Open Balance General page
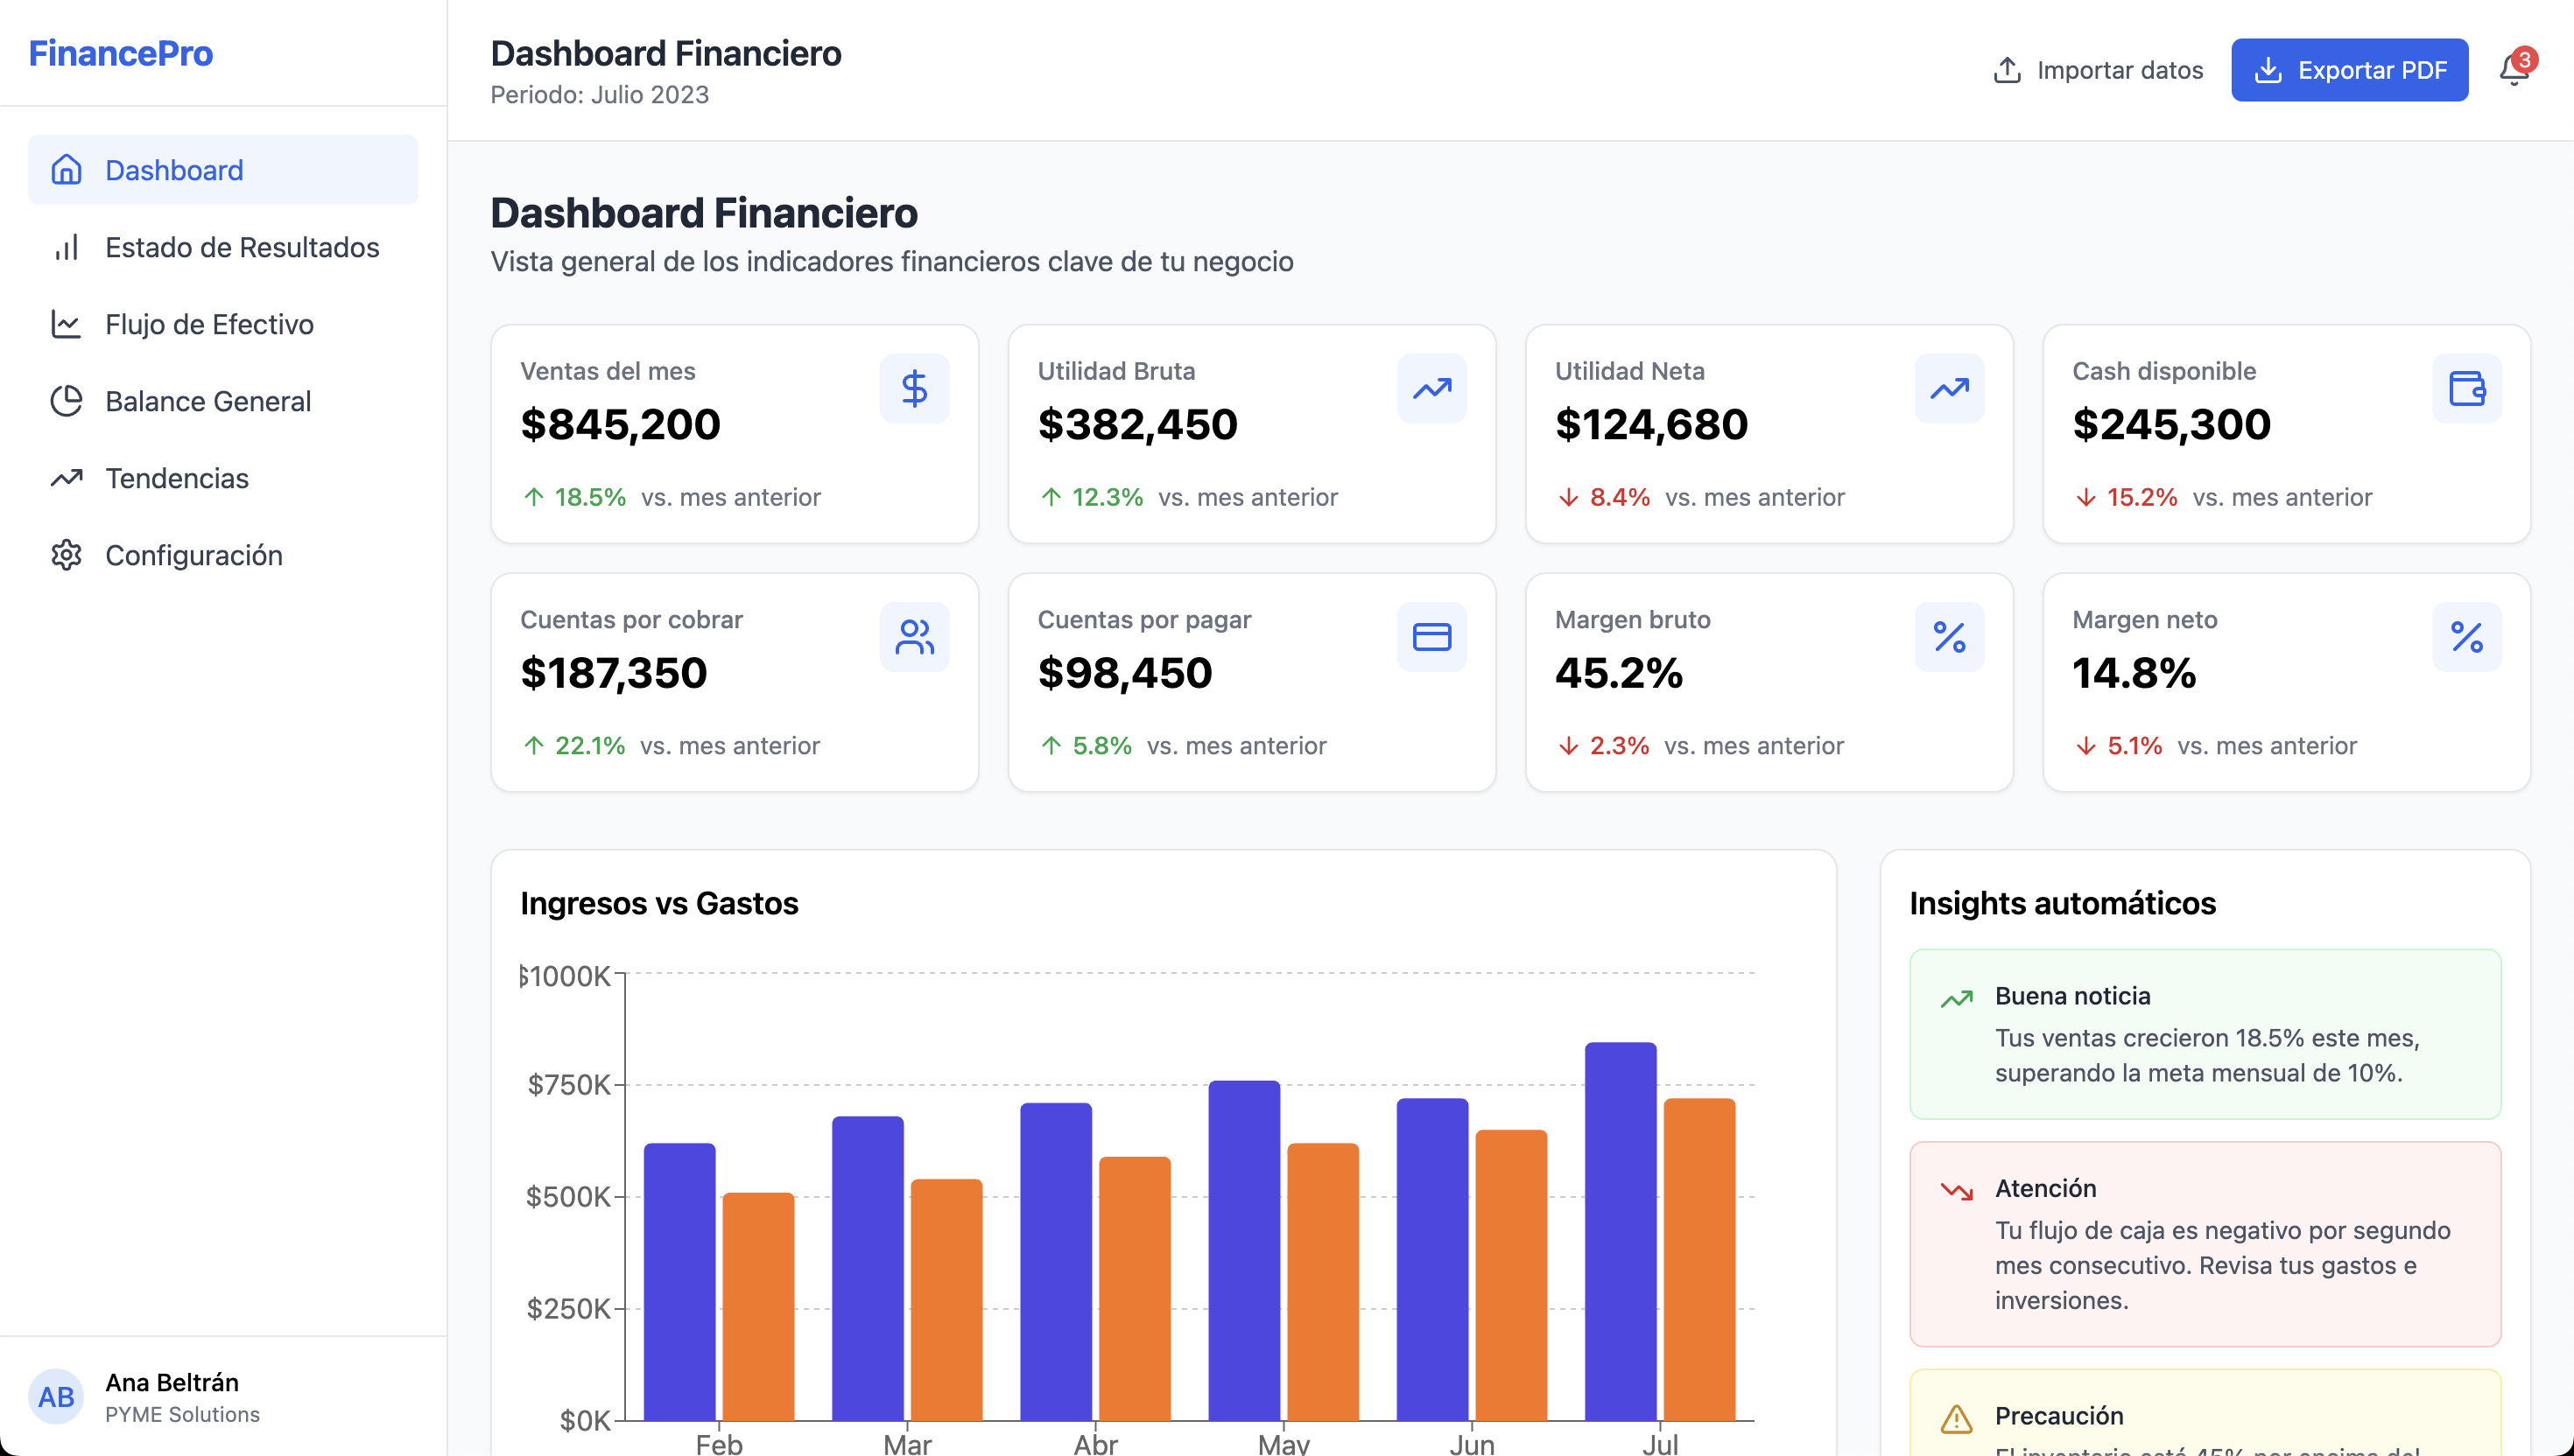The image size is (2574, 1456). point(207,401)
